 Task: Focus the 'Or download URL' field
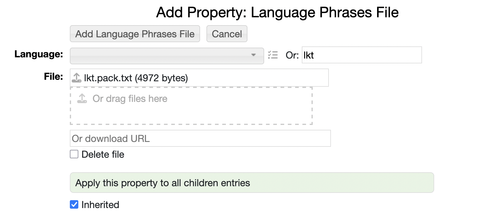[200, 139]
